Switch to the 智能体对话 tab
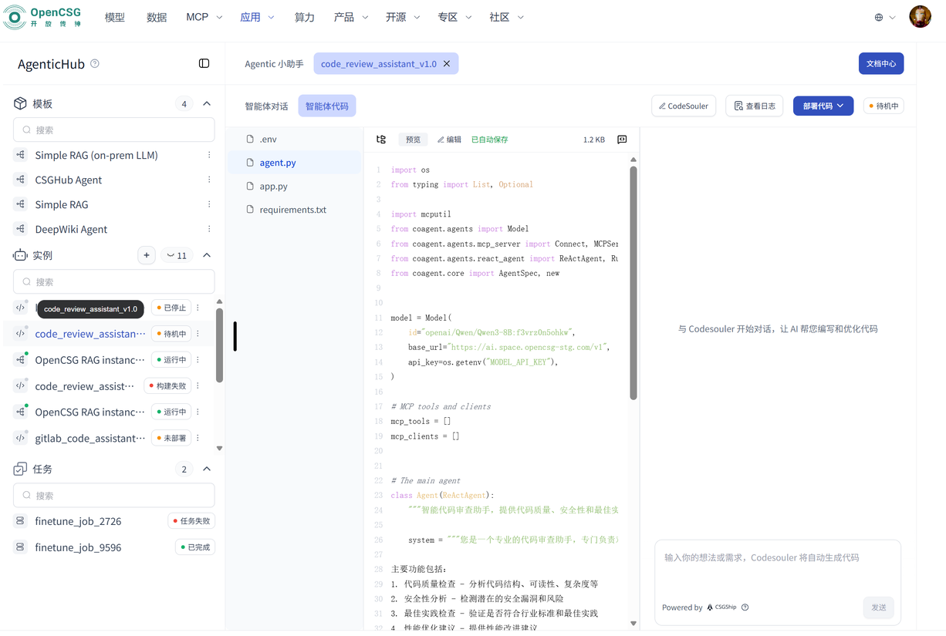The image size is (946, 636). [x=266, y=106]
